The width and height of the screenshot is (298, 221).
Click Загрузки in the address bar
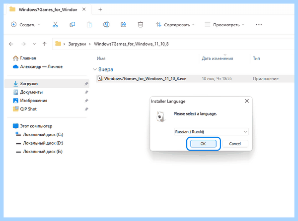click(77, 44)
